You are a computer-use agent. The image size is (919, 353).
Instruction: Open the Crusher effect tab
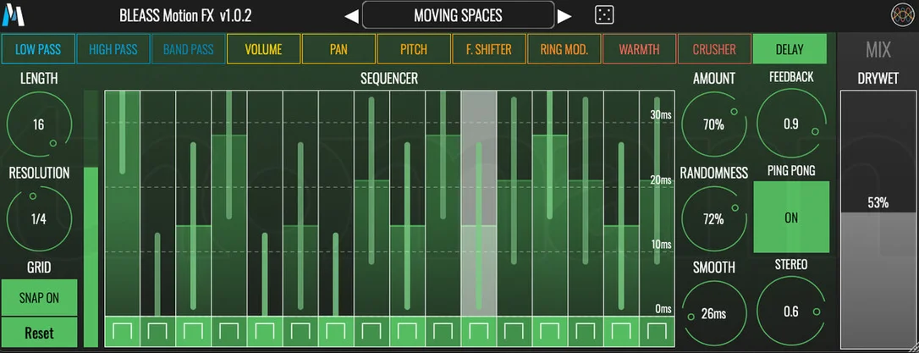pos(714,48)
